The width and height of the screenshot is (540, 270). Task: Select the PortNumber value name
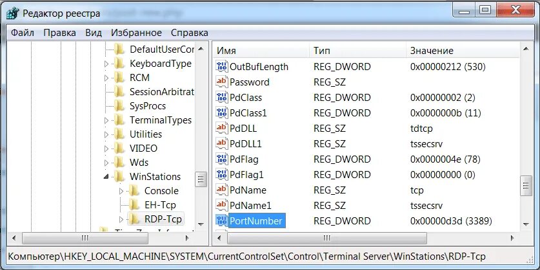256,221
